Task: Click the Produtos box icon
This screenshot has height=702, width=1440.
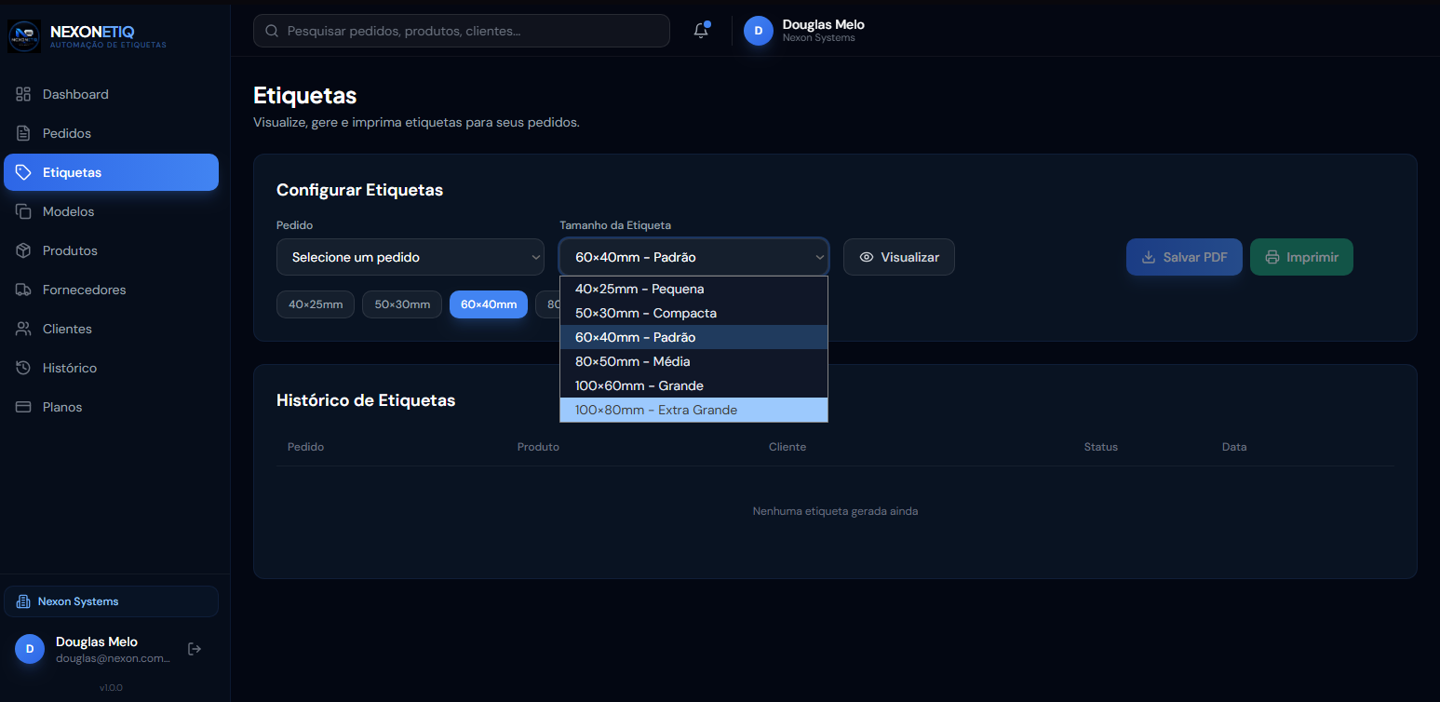Action: tap(23, 250)
